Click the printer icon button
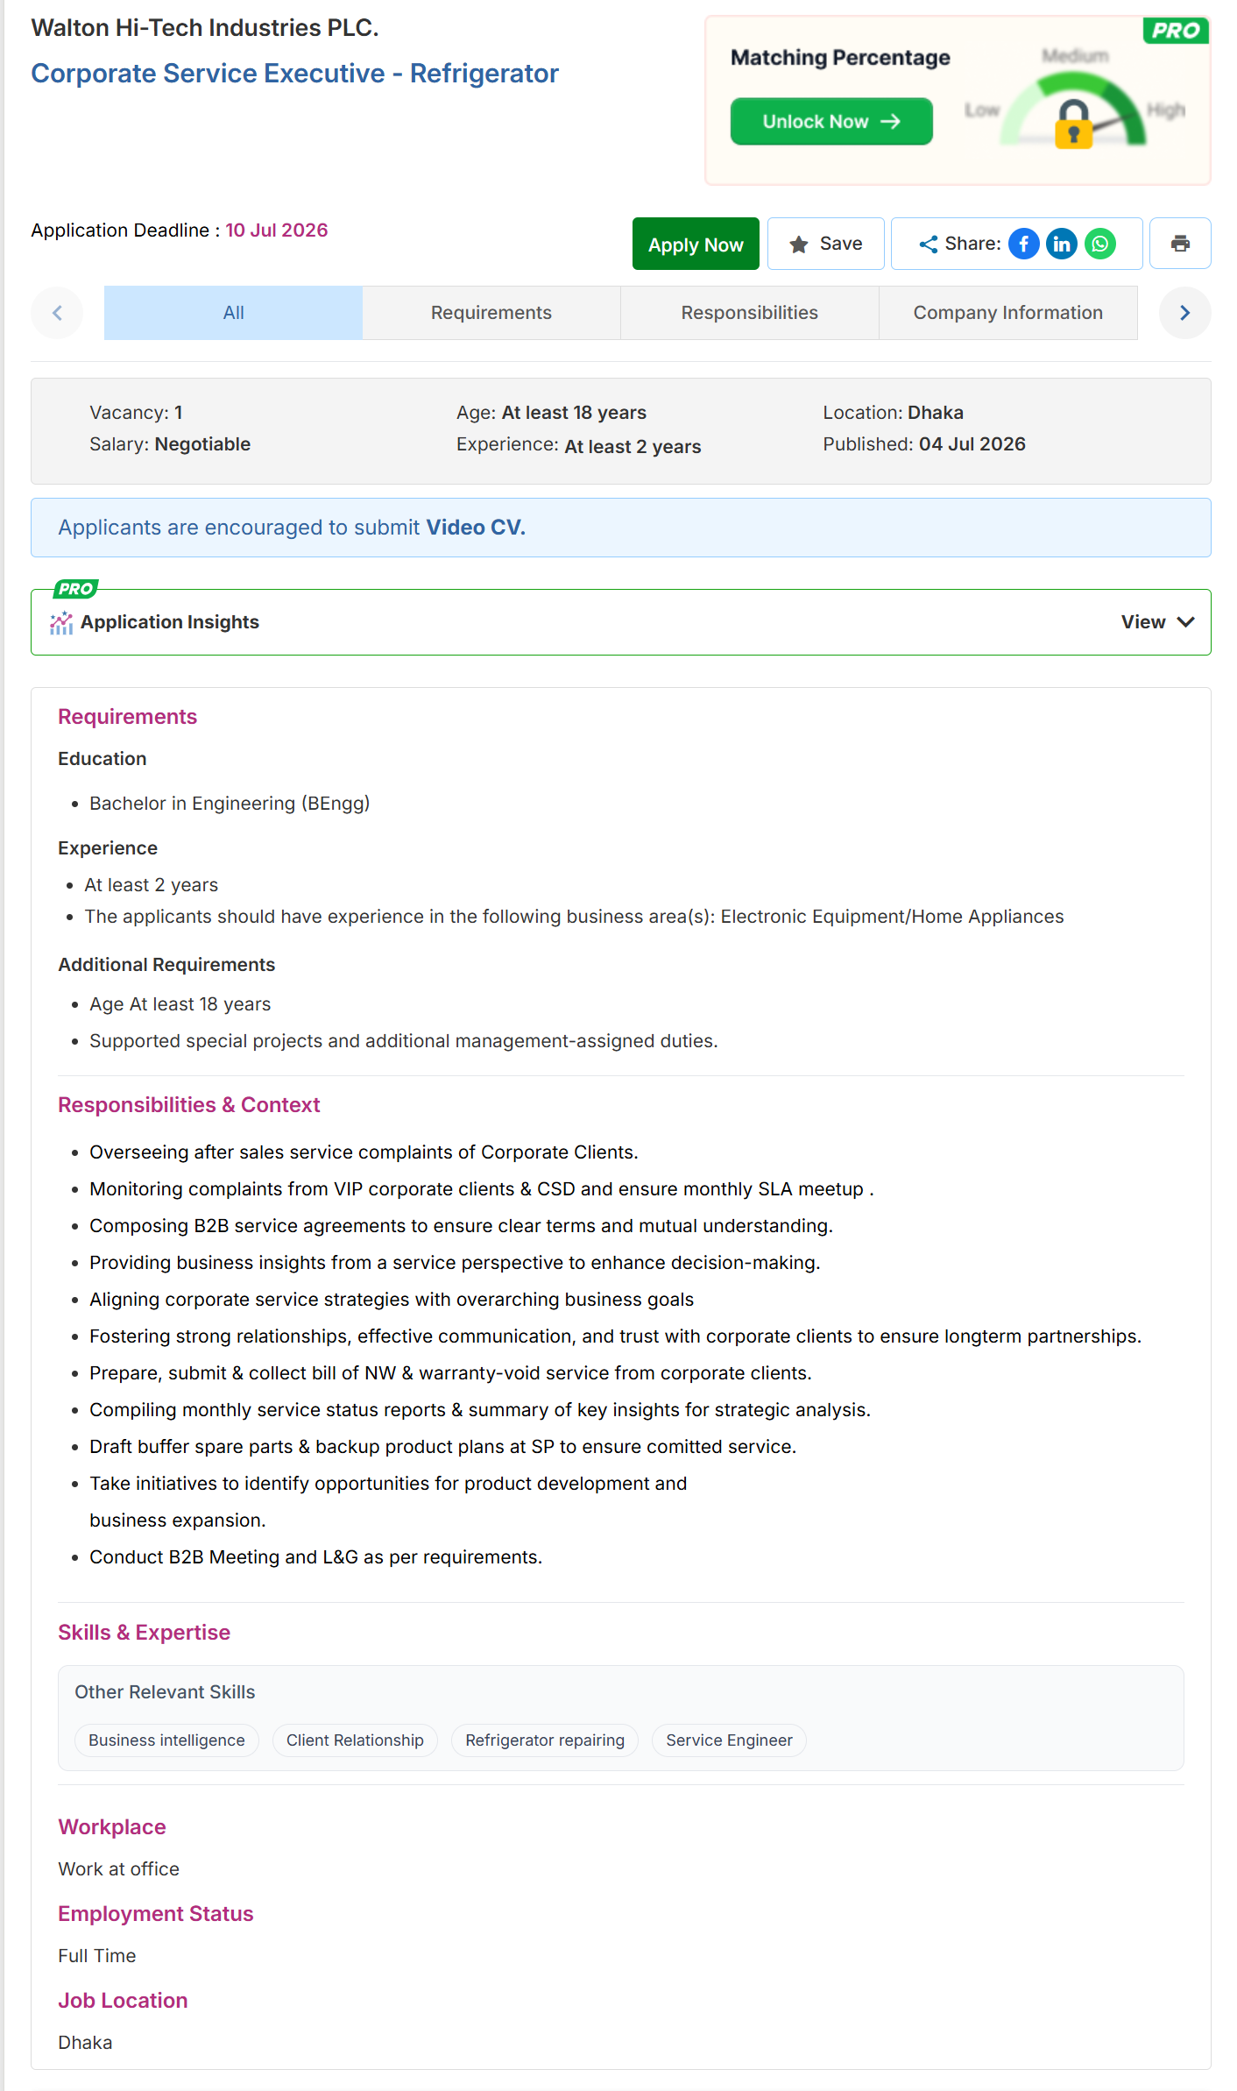1237x2091 pixels. click(x=1180, y=244)
